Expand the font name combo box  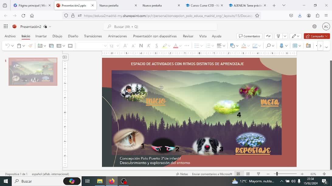(105, 46)
